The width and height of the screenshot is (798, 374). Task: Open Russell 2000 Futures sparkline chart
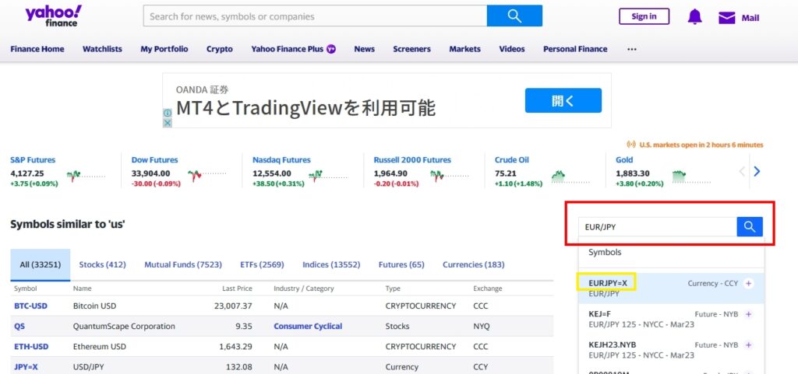click(450, 176)
